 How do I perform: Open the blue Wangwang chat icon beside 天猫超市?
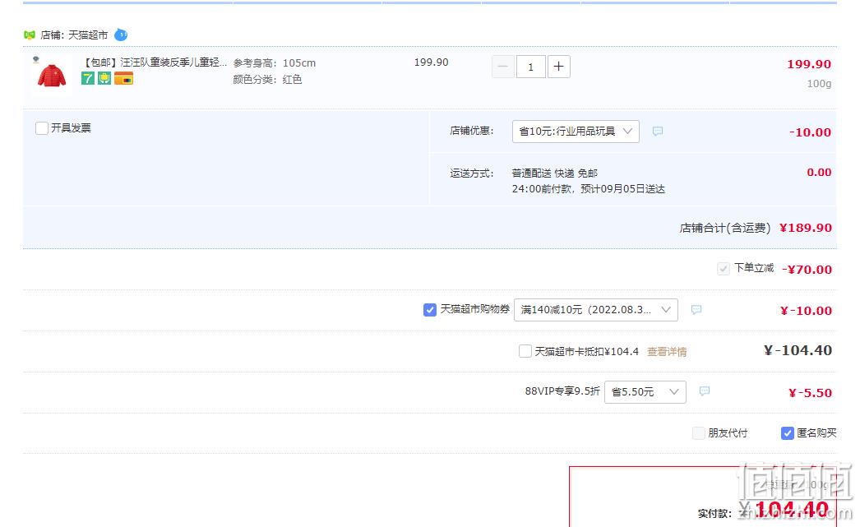pos(121,35)
